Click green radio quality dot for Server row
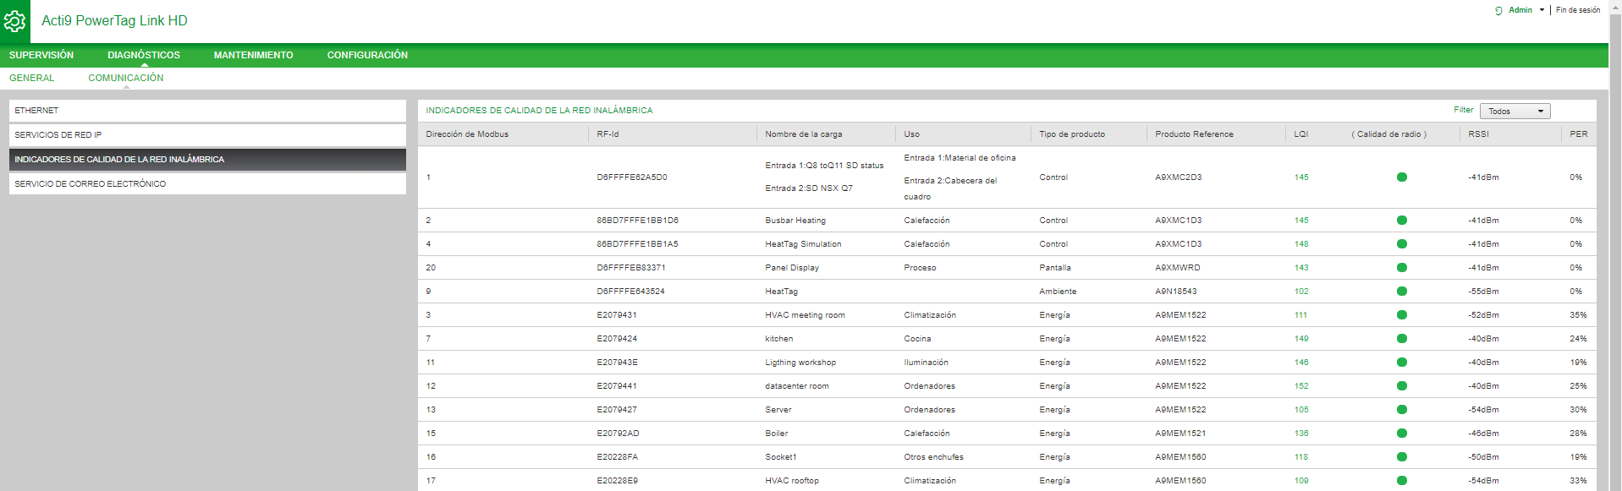The height and width of the screenshot is (491, 1622). [1401, 410]
